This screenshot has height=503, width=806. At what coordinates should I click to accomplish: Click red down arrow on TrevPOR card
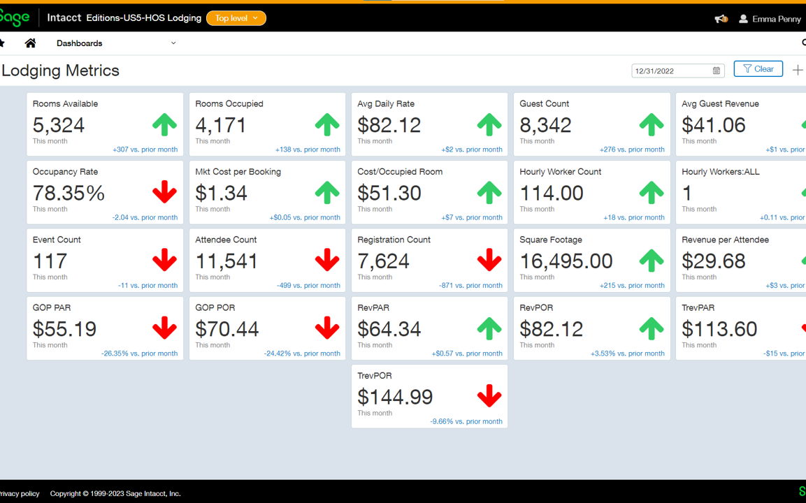click(x=489, y=397)
